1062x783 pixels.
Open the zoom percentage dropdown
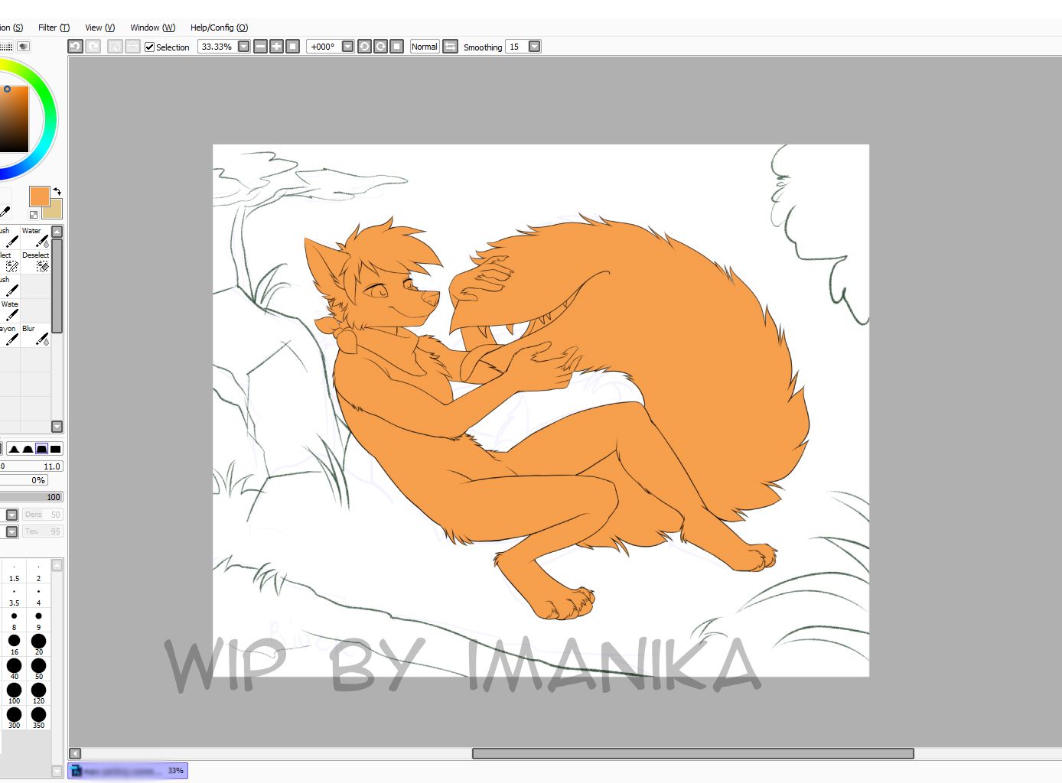pyautogui.click(x=244, y=47)
